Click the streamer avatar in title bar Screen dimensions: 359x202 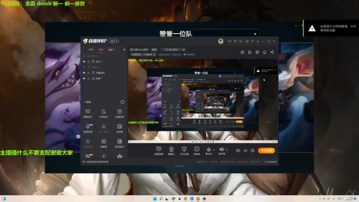click(x=221, y=41)
